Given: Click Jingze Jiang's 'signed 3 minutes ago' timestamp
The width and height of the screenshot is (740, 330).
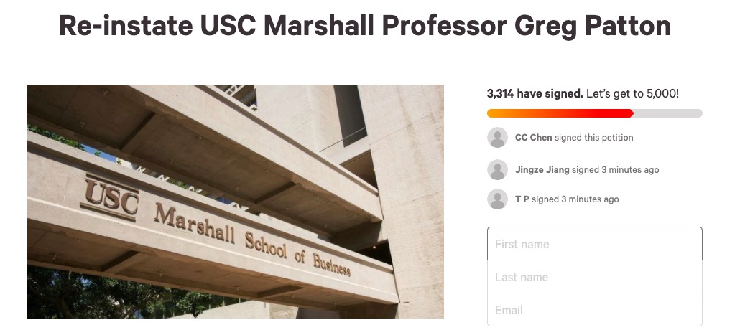Looking at the screenshot, I should pos(615,170).
